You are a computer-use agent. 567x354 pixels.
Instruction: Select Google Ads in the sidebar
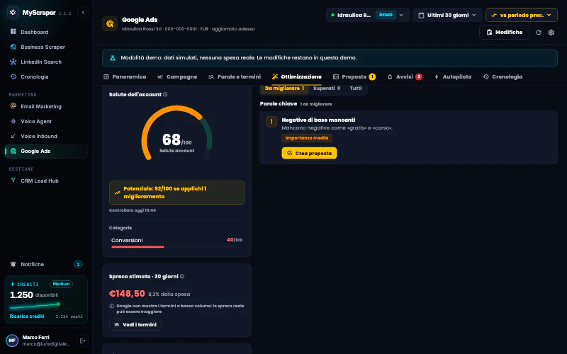pos(46,151)
